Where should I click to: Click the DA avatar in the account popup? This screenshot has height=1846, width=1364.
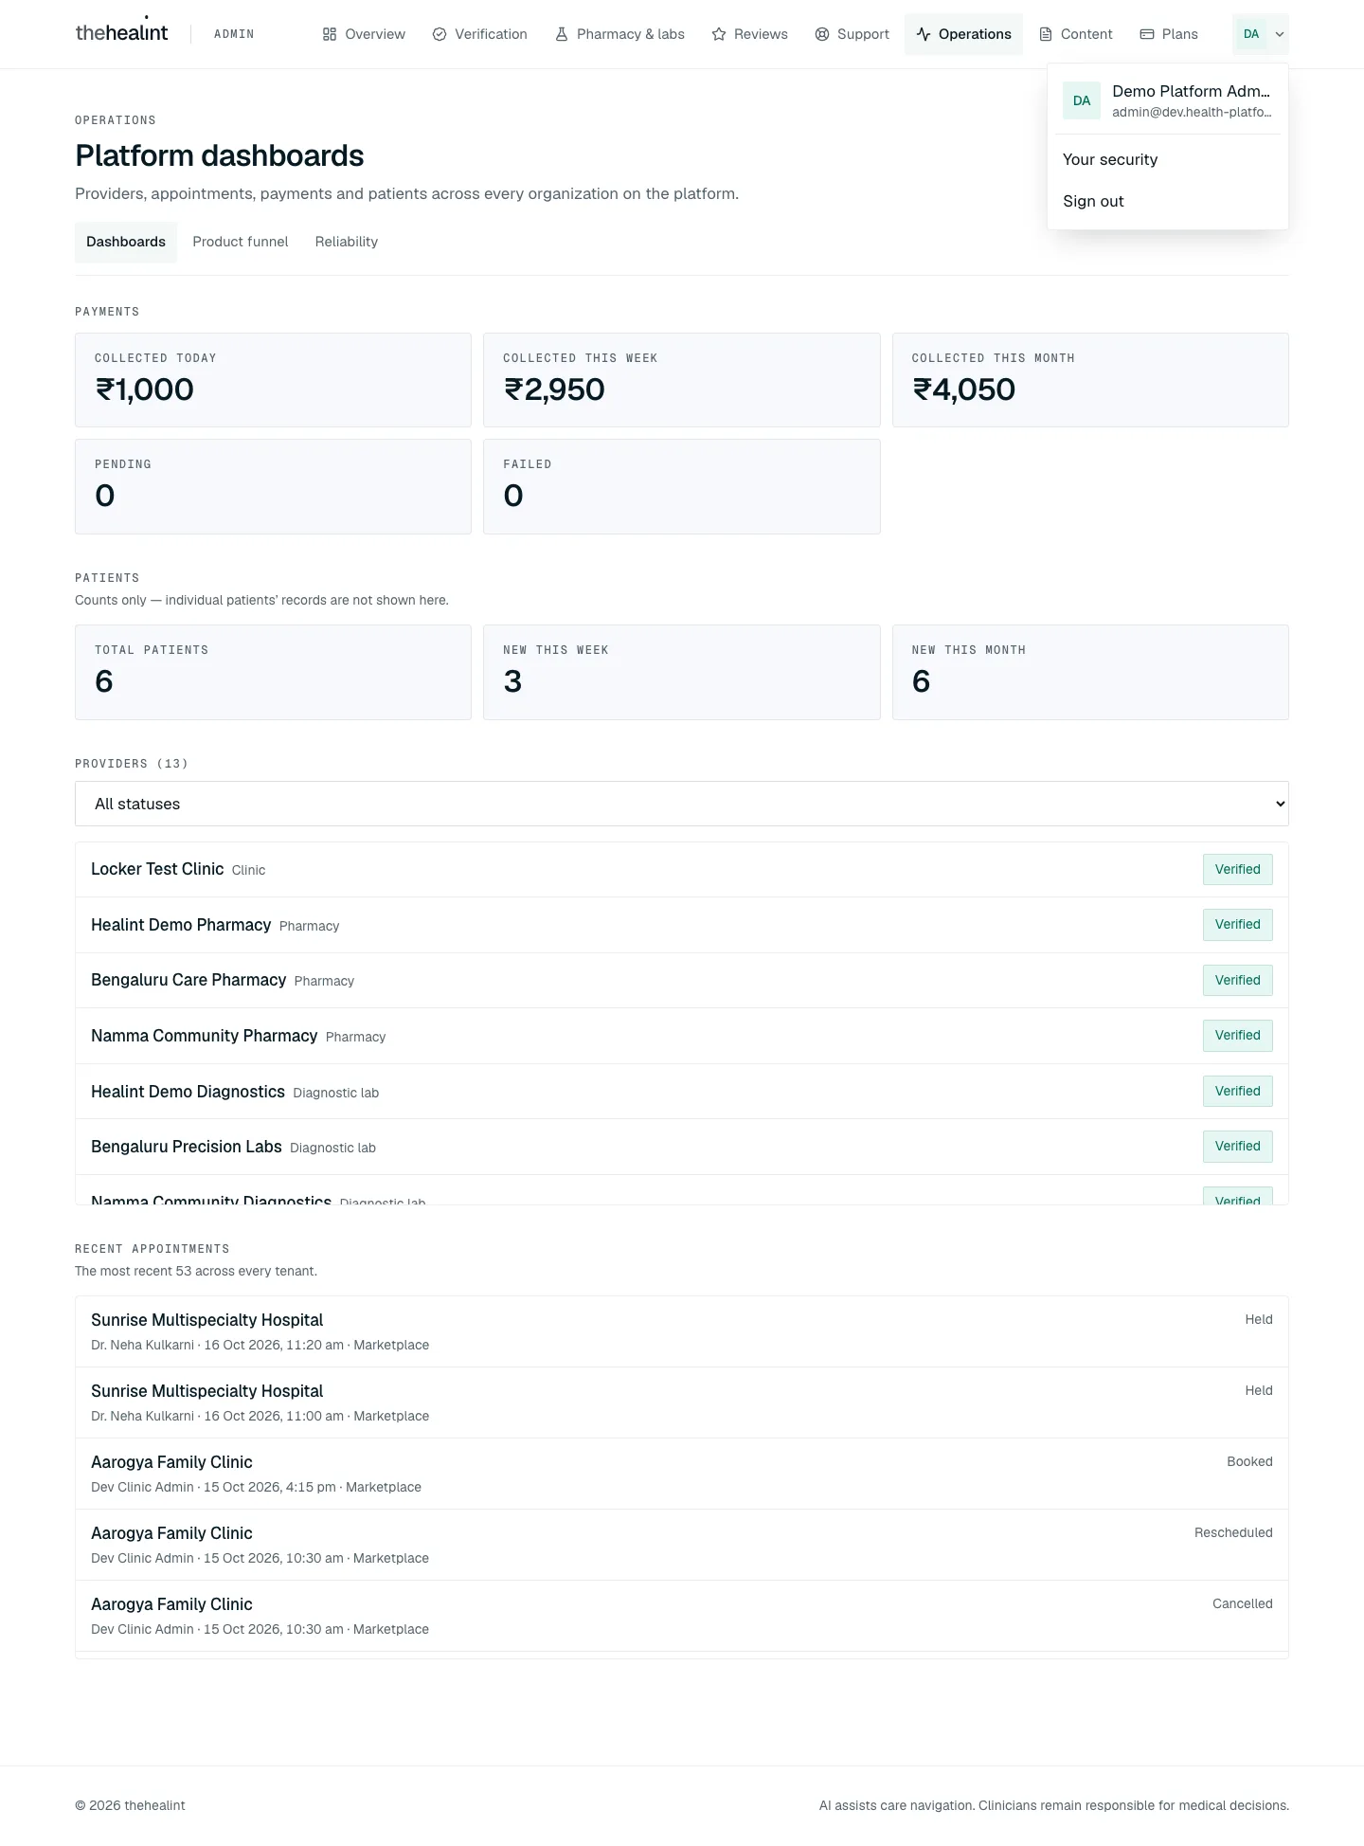point(1082,100)
